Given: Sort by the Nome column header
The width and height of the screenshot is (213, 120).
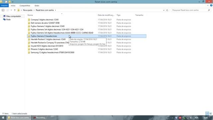Looking at the screenshot, I should (30, 15).
